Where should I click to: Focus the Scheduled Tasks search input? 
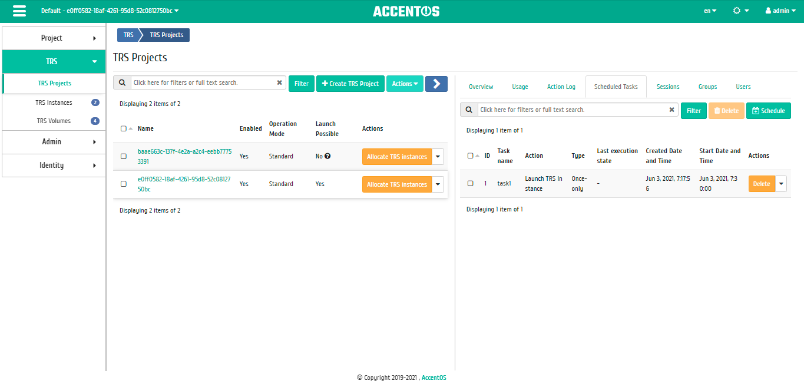point(573,110)
